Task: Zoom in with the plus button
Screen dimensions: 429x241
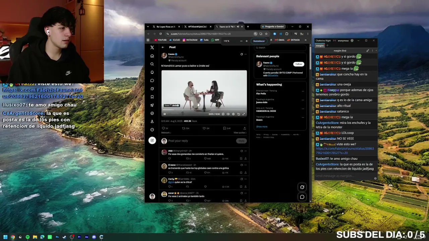Action: coord(246,41)
